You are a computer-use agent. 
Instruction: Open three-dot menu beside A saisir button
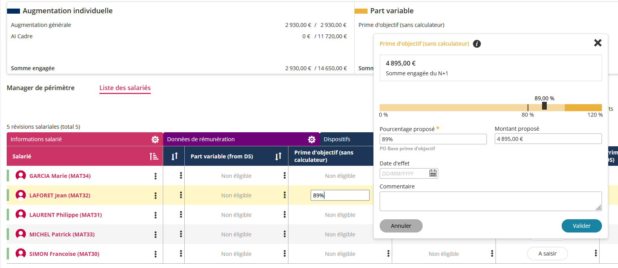point(596,254)
